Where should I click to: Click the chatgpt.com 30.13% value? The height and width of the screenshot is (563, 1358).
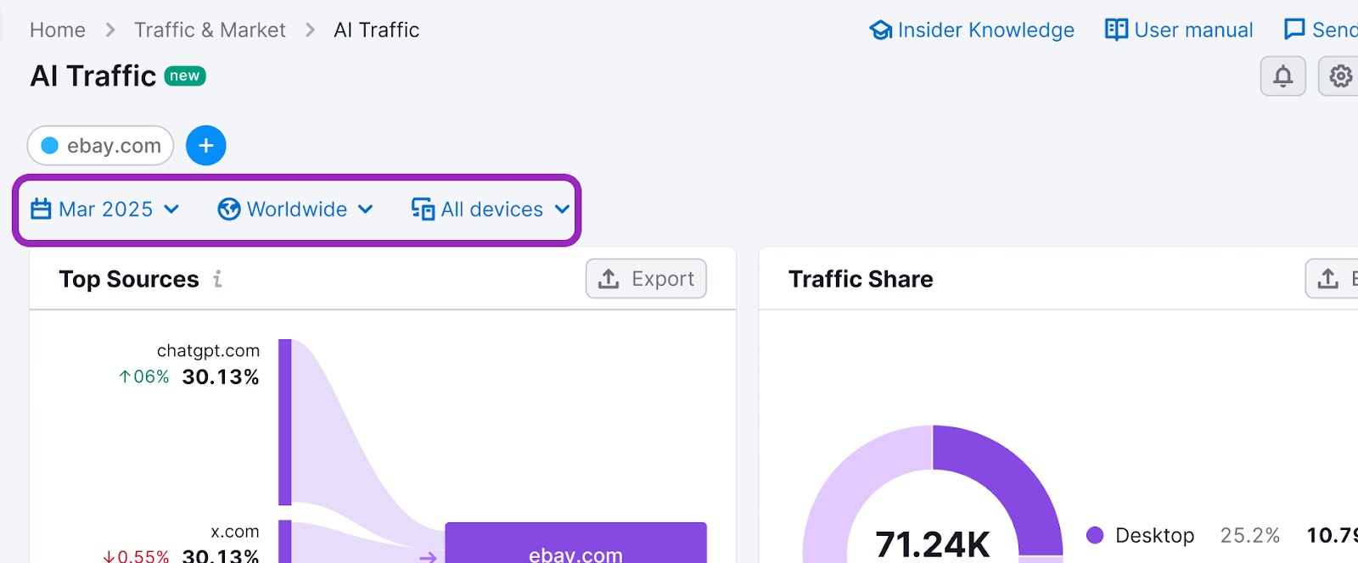[x=221, y=377]
